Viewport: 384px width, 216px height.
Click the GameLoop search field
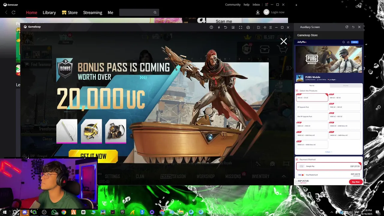(139, 12)
